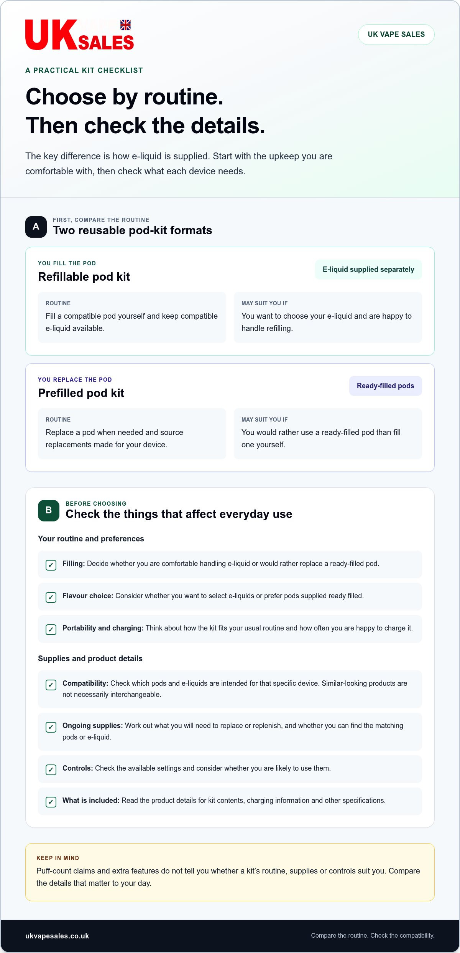Tick the Ongoing supplies checkbox

click(51, 727)
